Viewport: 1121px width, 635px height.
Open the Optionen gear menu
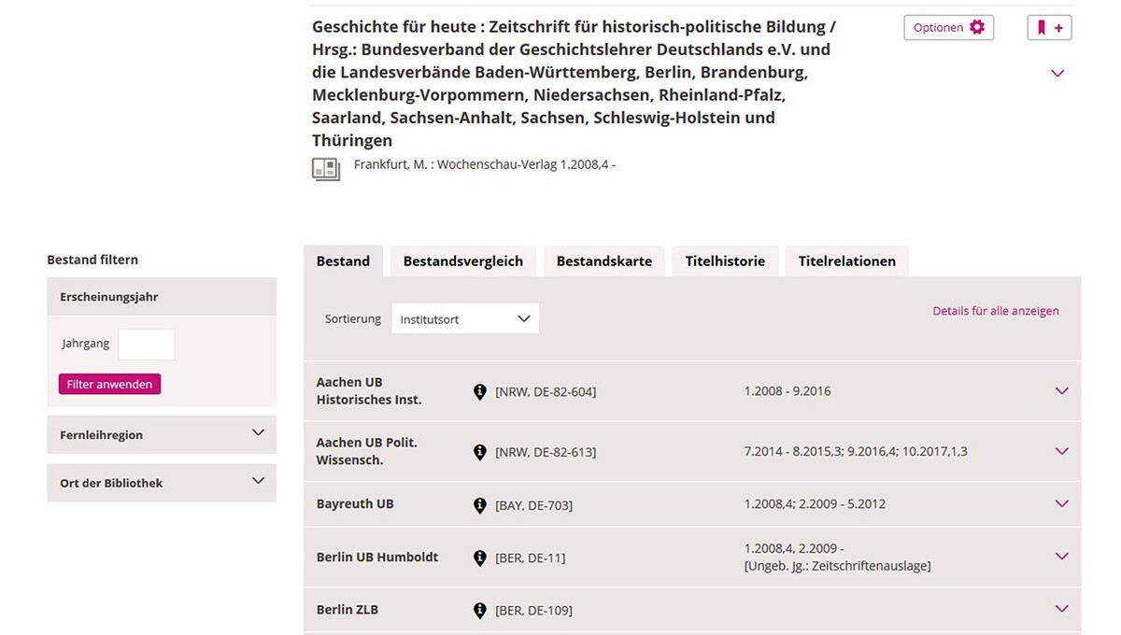[x=948, y=28]
